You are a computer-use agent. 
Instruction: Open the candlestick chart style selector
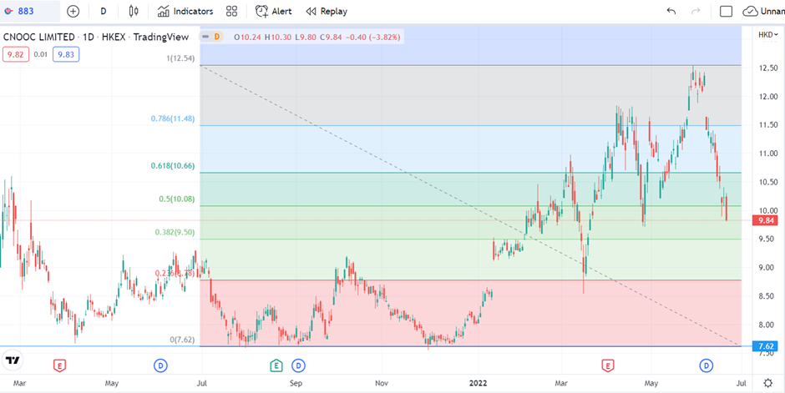[133, 11]
